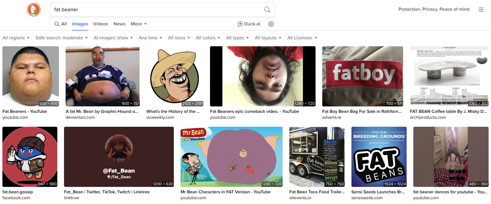Open the "Fat_Bean | Twitter, TikTok, Twitch | Linktree" link

[107, 192]
